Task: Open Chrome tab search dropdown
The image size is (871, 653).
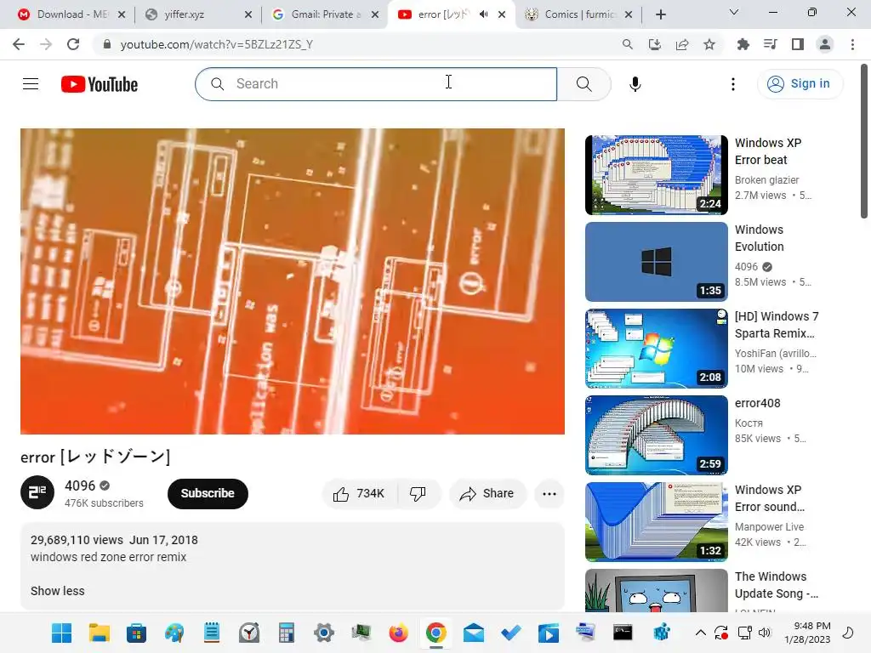Action: [734, 12]
